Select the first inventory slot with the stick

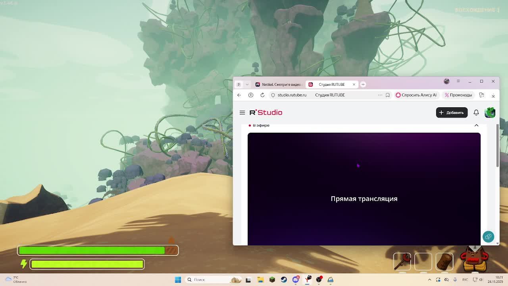(x=402, y=261)
